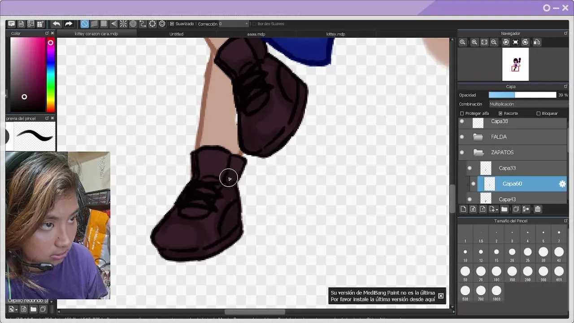Click the speech bubble icon in toolbar
574x323 pixels.
point(11,24)
